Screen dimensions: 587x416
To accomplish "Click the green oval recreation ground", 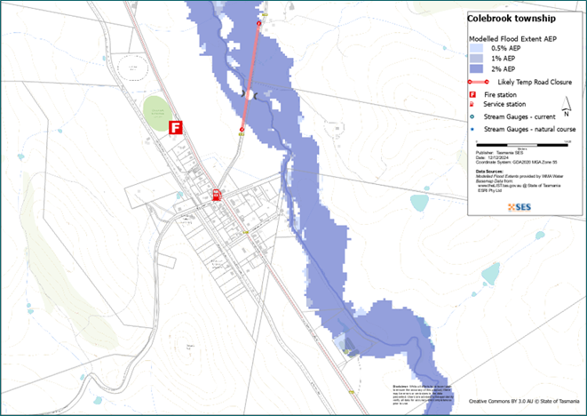I will tap(157, 111).
